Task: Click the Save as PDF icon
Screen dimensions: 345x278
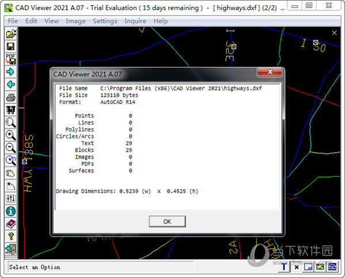Action: [11, 59]
